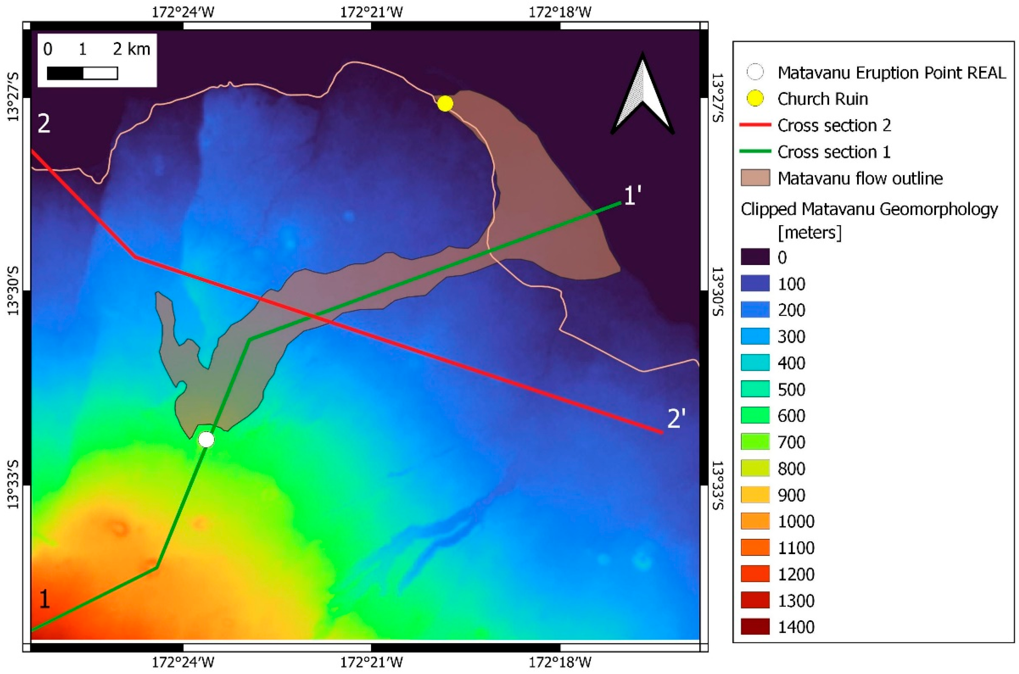Click the yellow Church Ruin marker on map

pyautogui.click(x=445, y=104)
